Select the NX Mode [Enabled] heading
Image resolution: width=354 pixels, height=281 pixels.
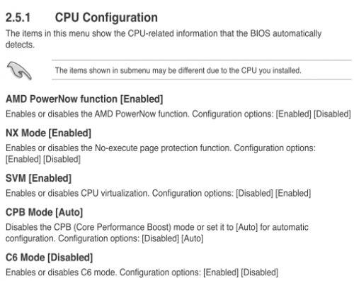(x=48, y=133)
